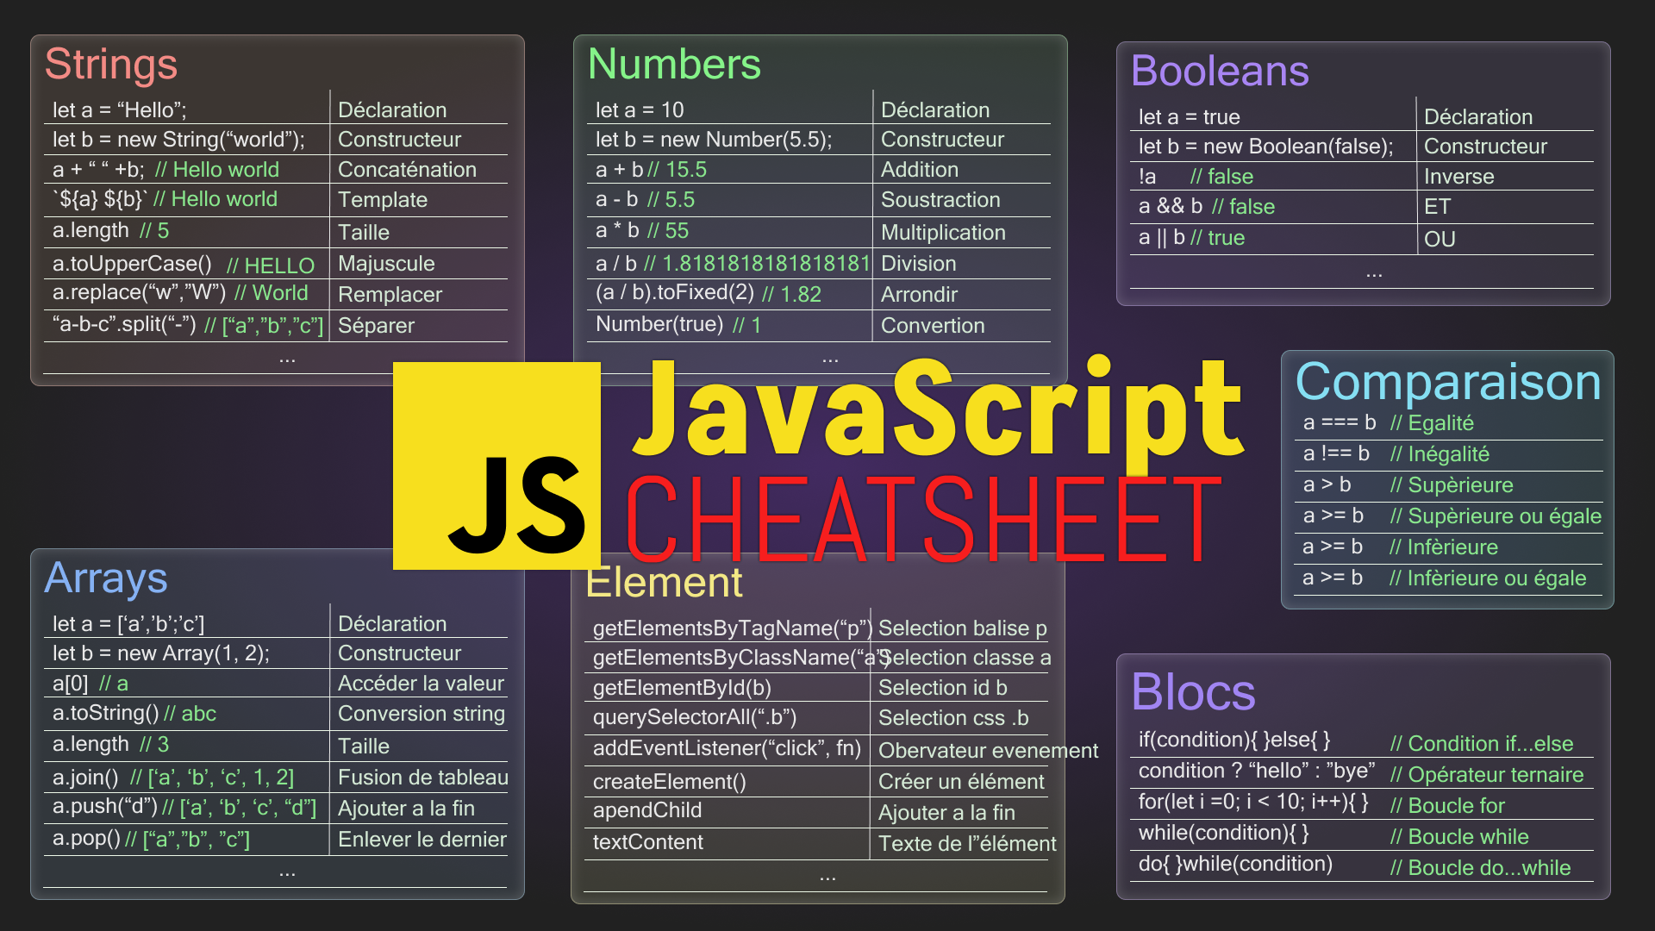Image resolution: width=1655 pixels, height=931 pixels.
Task: Click the Booleans panel heading
Action: [1220, 71]
